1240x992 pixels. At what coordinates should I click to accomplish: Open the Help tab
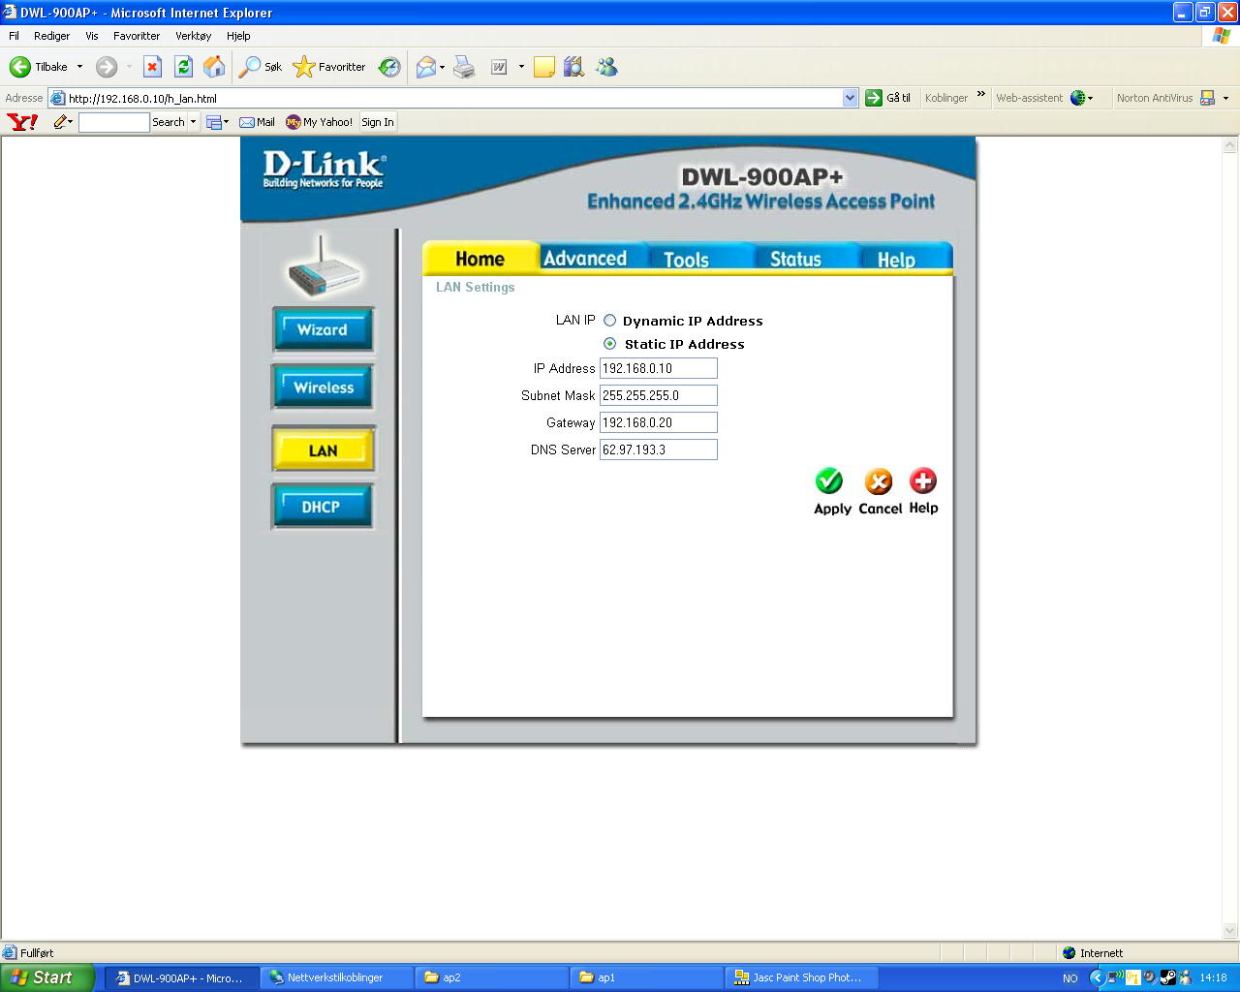click(897, 259)
